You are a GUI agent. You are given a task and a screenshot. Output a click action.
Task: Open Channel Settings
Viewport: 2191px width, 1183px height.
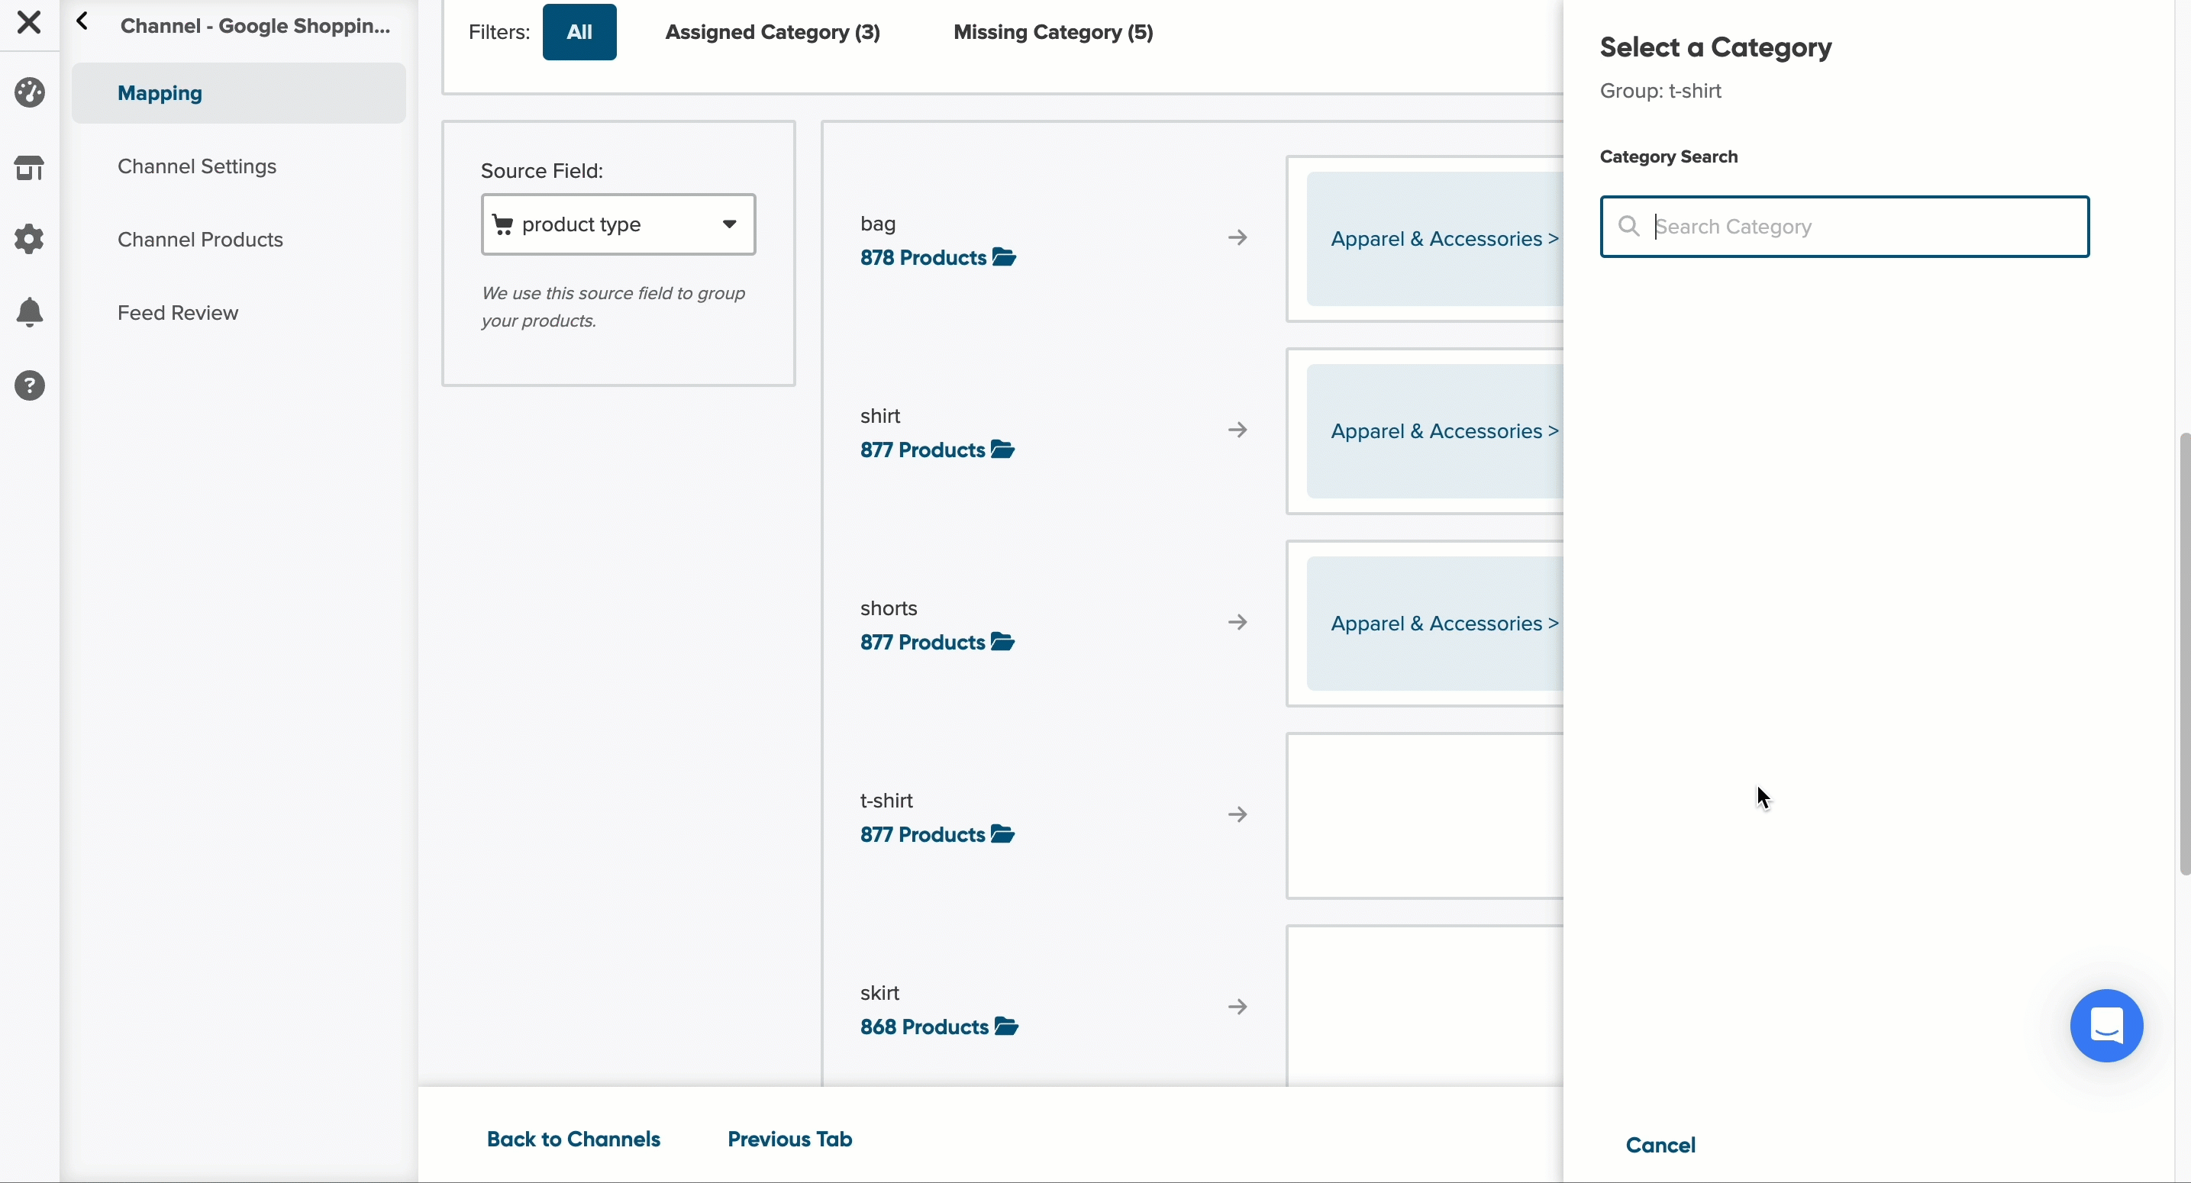[x=196, y=166]
